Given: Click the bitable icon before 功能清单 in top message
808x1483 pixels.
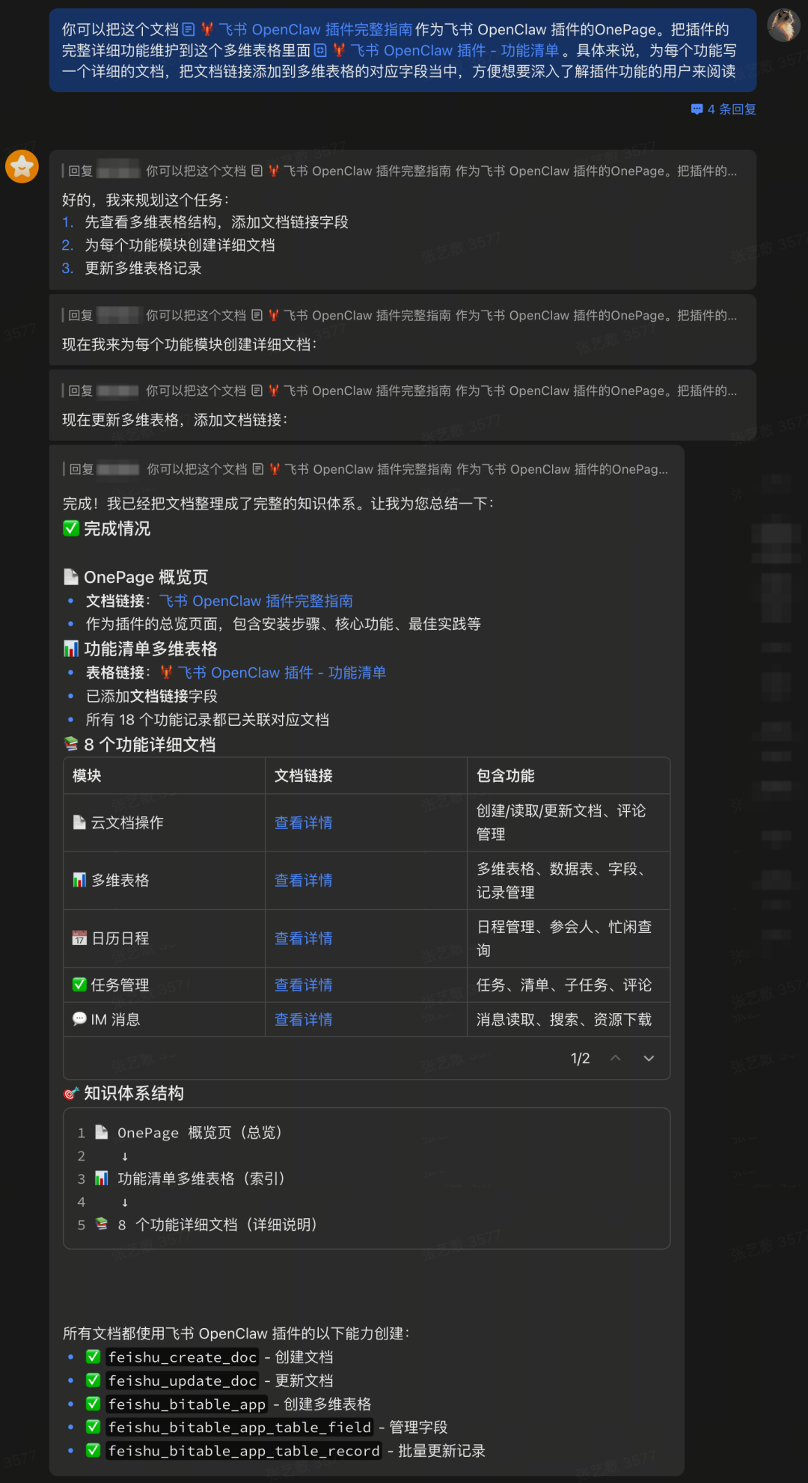Looking at the screenshot, I should tap(320, 50).
